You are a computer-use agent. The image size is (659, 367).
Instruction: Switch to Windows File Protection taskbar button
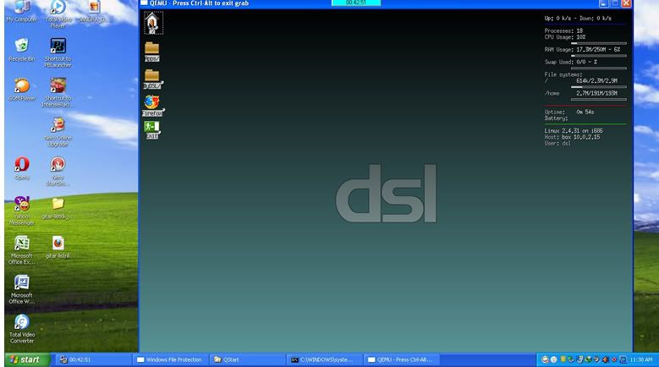point(170,359)
